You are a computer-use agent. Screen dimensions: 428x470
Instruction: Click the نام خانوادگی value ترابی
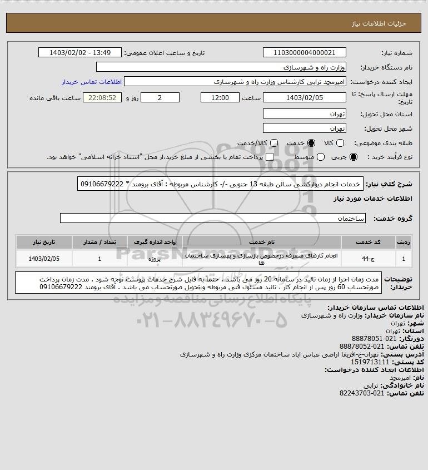tap(371, 385)
